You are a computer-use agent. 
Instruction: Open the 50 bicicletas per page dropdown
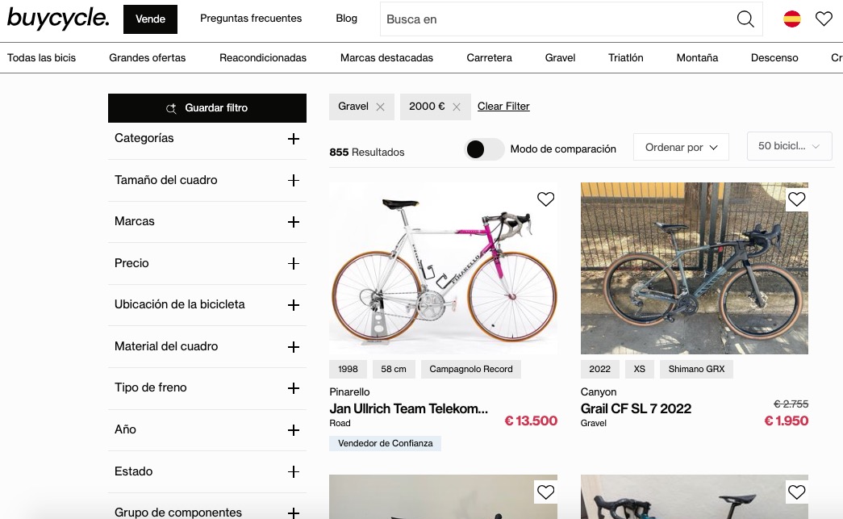coord(789,146)
